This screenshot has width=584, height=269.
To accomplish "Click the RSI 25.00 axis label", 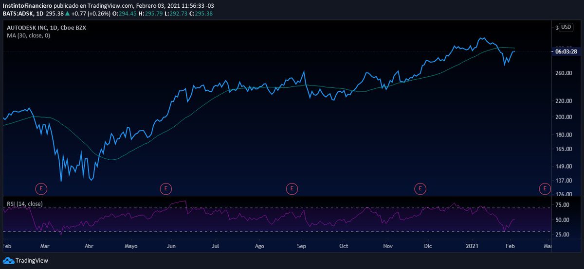I will pos(562,235).
